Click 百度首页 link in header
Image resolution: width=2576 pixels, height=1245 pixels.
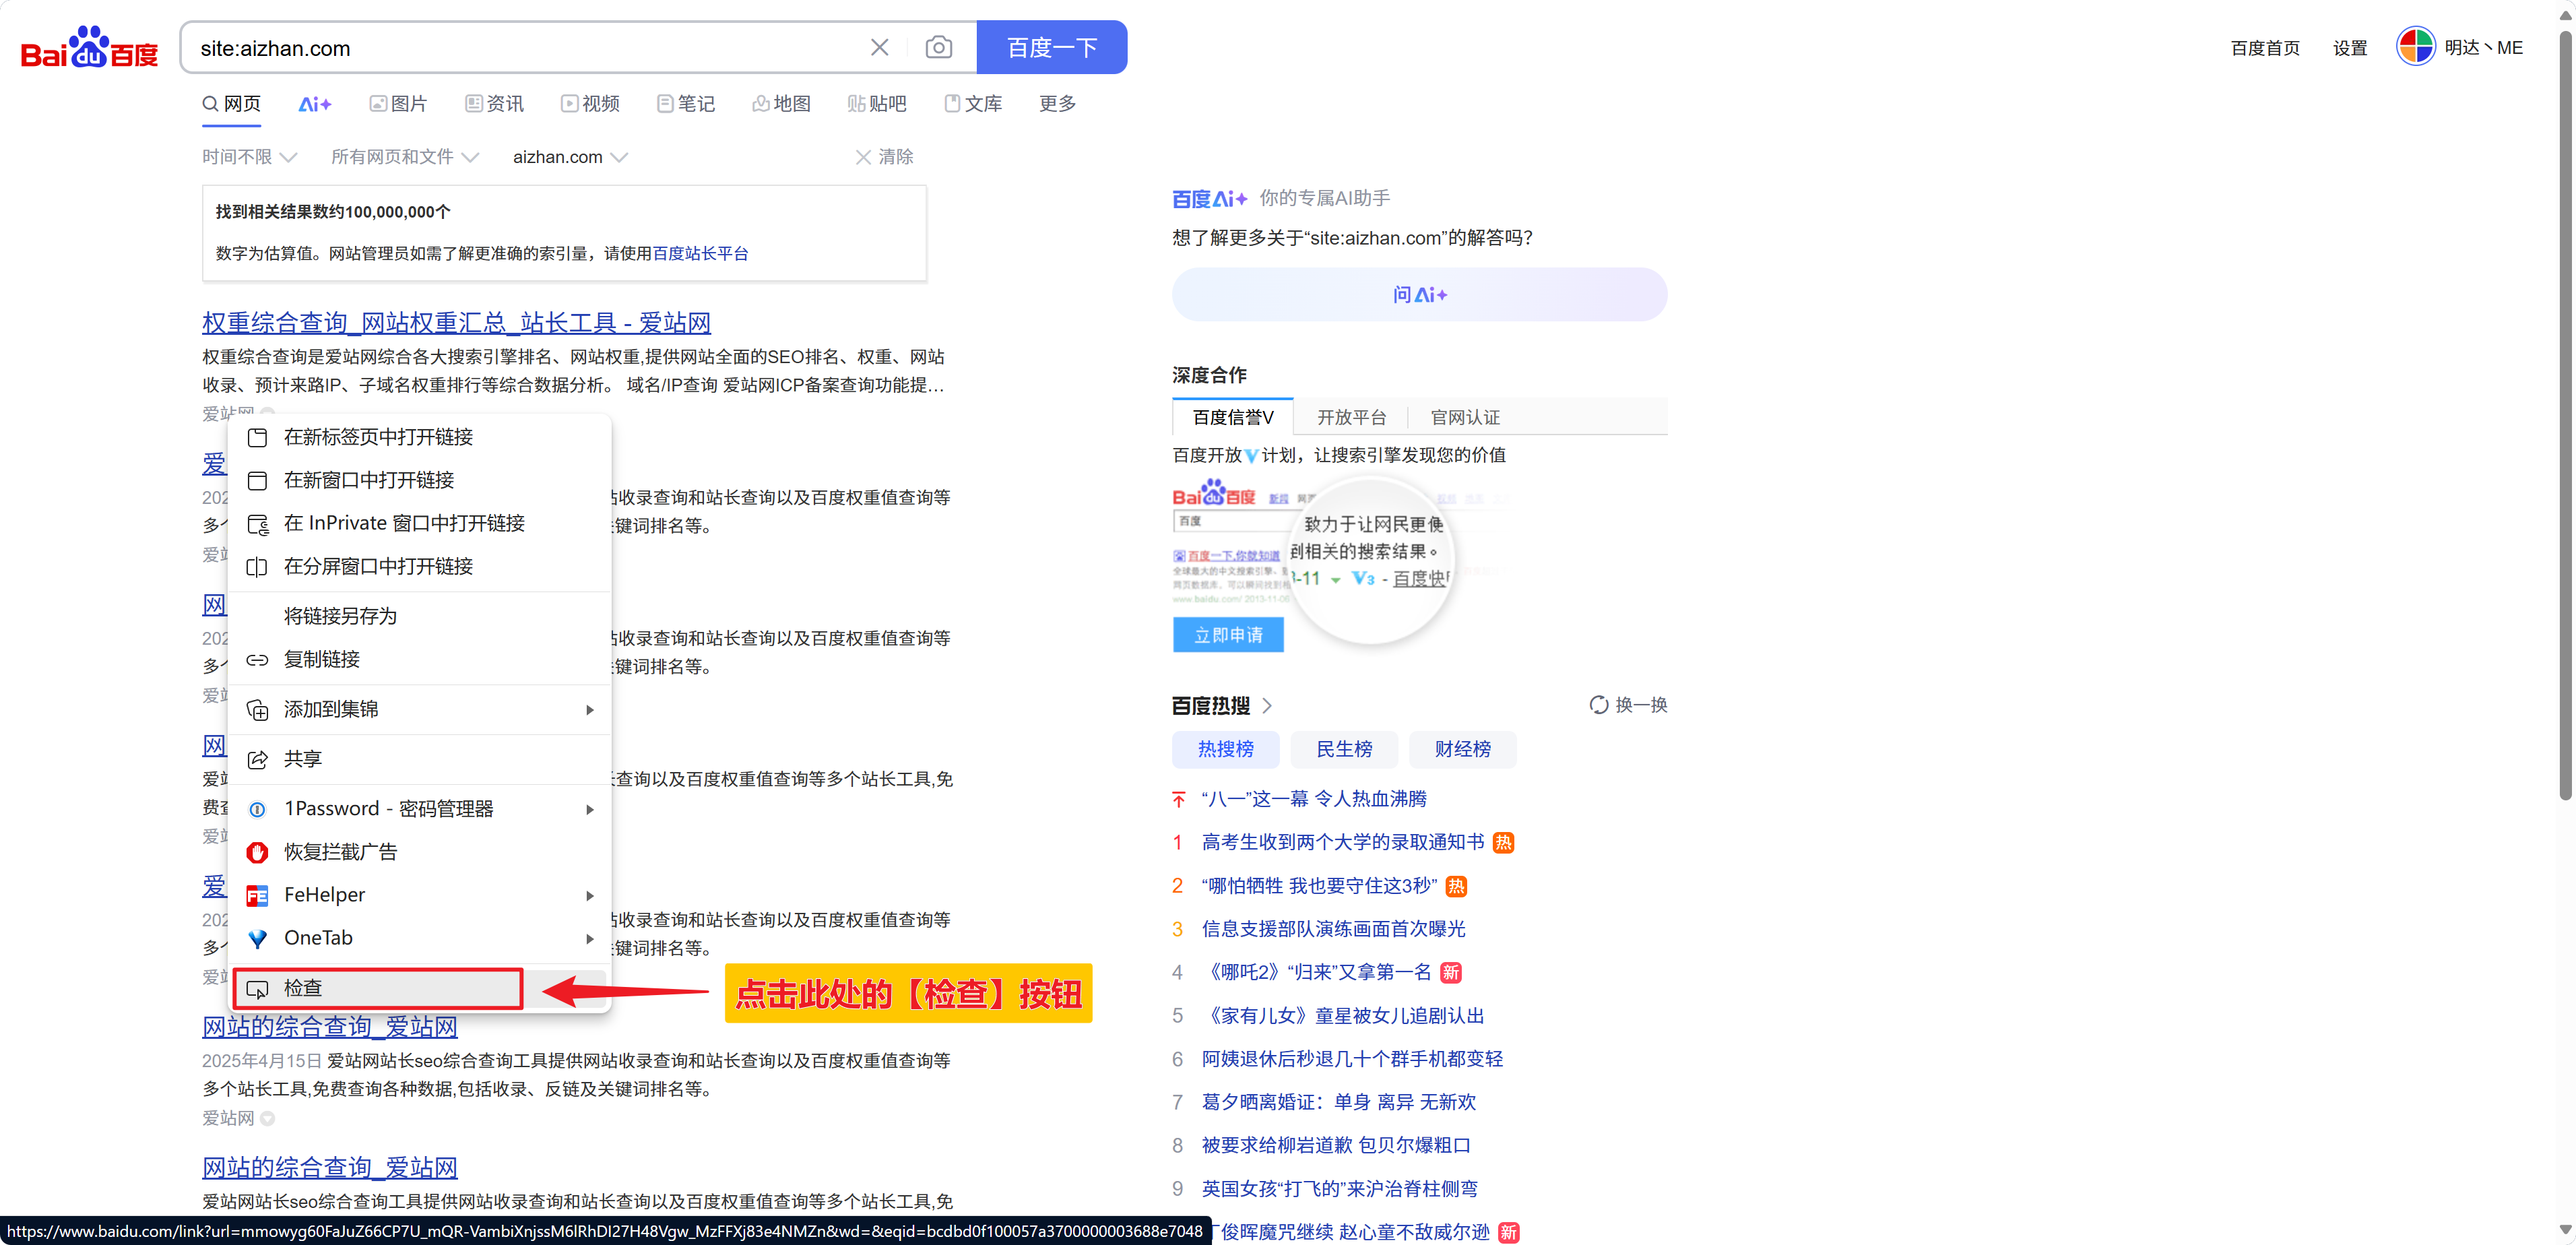click(x=2265, y=48)
